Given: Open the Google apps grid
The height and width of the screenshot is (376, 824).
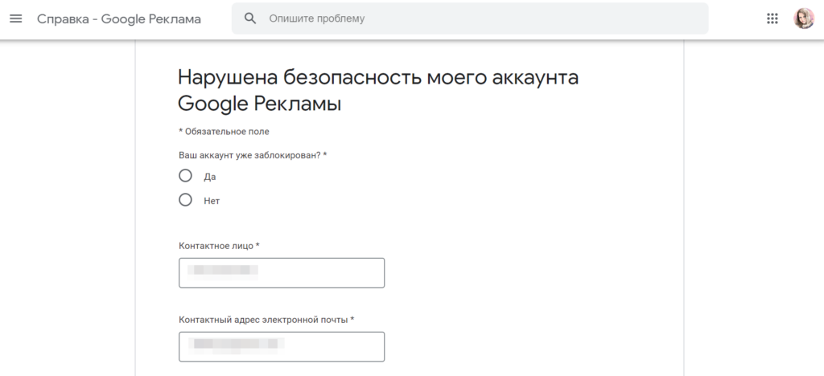Looking at the screenshot, I should 772,18.
